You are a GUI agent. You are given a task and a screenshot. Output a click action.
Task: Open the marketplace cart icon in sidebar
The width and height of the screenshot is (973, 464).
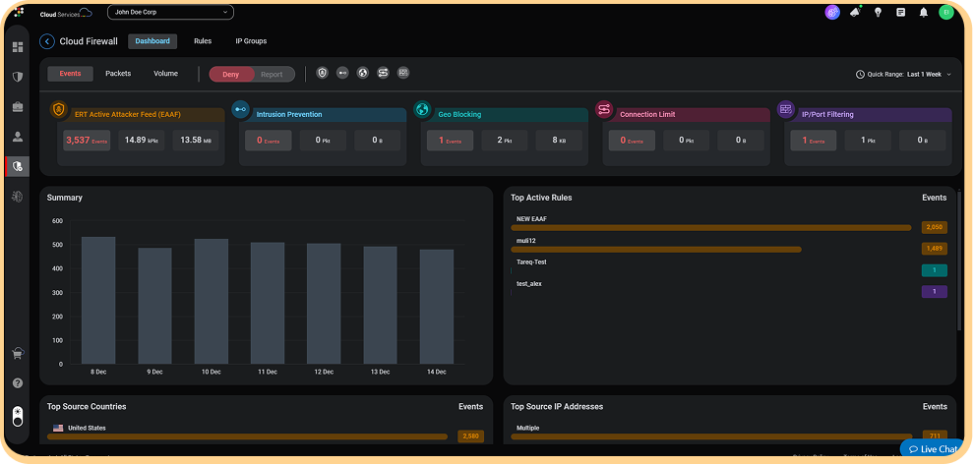click(17, 355)
